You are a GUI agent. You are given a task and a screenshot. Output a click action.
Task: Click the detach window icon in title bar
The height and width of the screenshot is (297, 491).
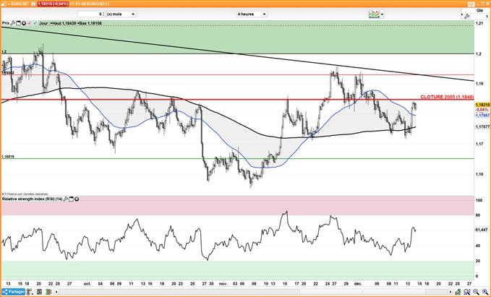pyautogui.click(x=471, y=4)
